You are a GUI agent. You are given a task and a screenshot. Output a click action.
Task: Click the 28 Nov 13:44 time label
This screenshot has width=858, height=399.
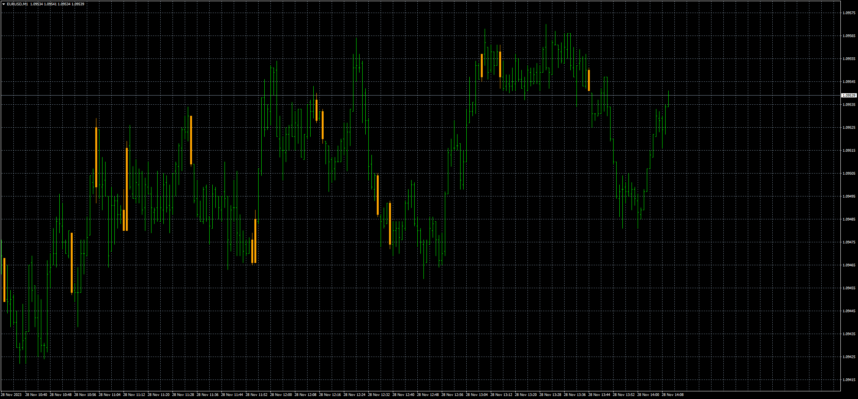pyautogui.click(x=599, y=395)
